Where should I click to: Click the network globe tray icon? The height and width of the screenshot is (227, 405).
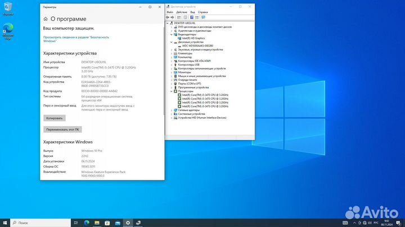(364, 223)
